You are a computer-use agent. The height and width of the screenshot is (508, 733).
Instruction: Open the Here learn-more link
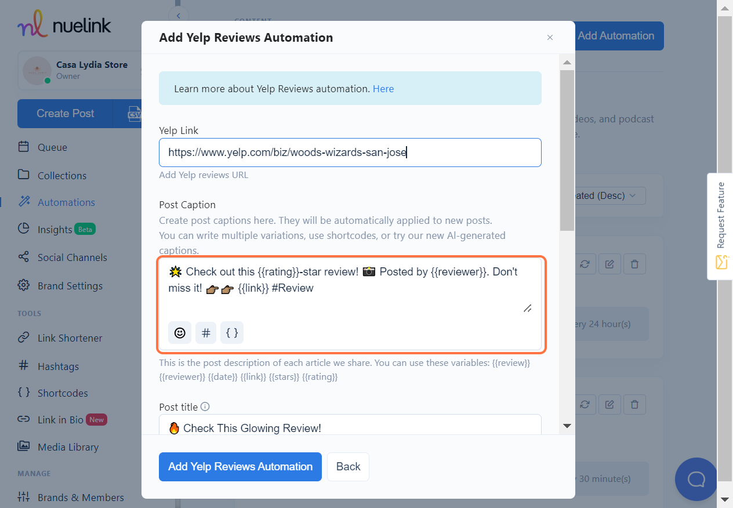click(383, 89)
